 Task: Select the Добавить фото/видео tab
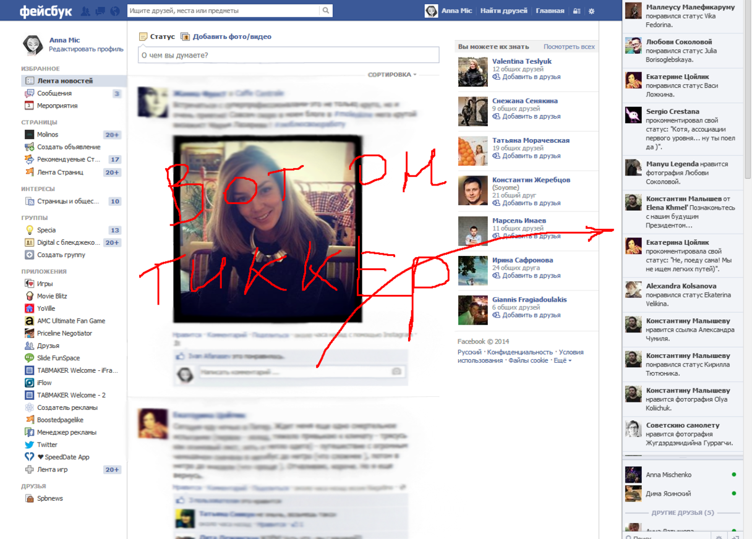coord(226,36)
